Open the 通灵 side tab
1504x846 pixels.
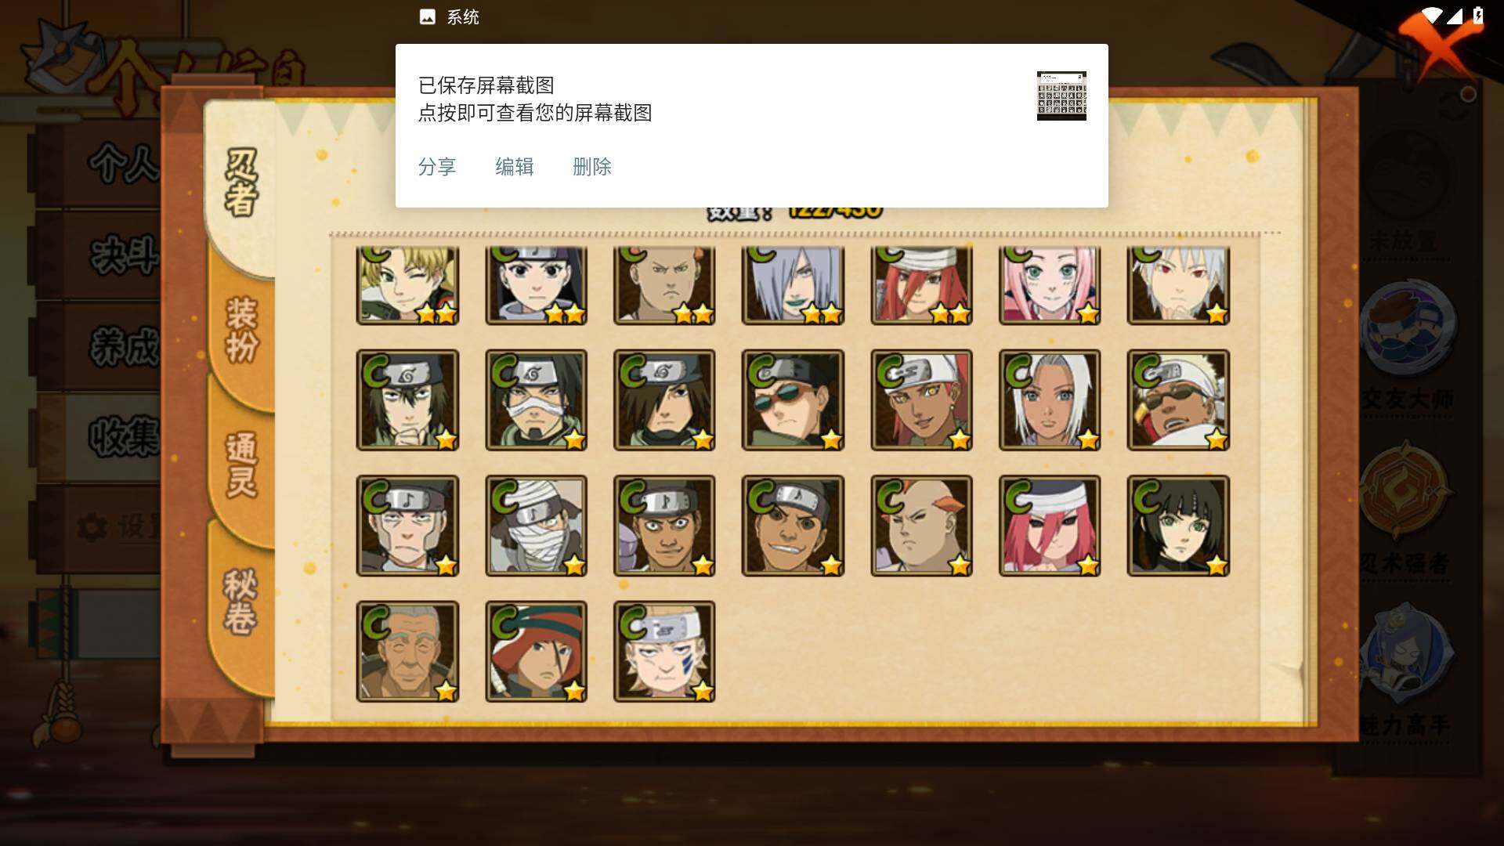coord(241,466)
